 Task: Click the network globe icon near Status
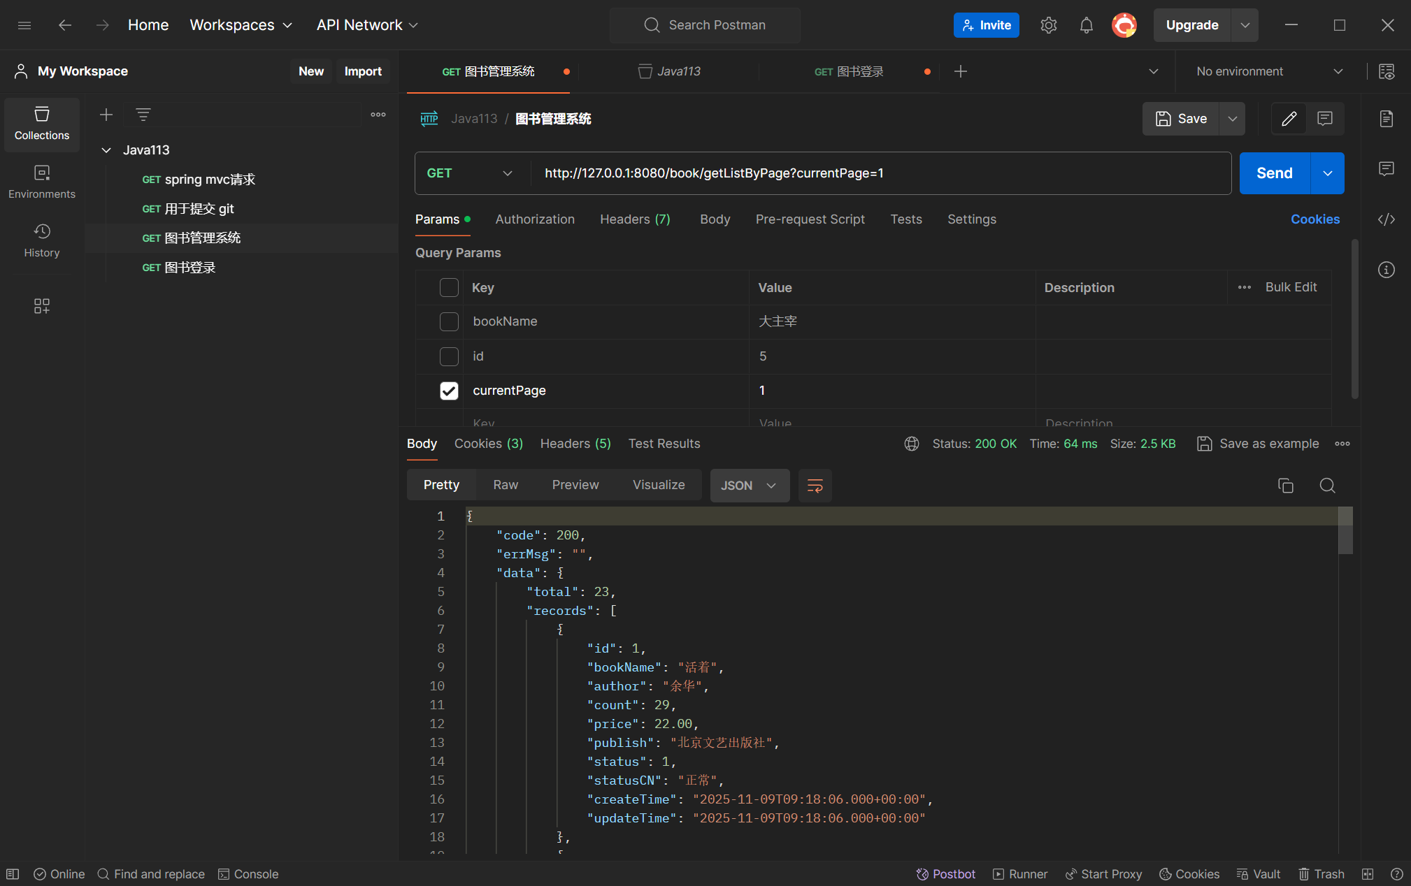pos(912,444)
